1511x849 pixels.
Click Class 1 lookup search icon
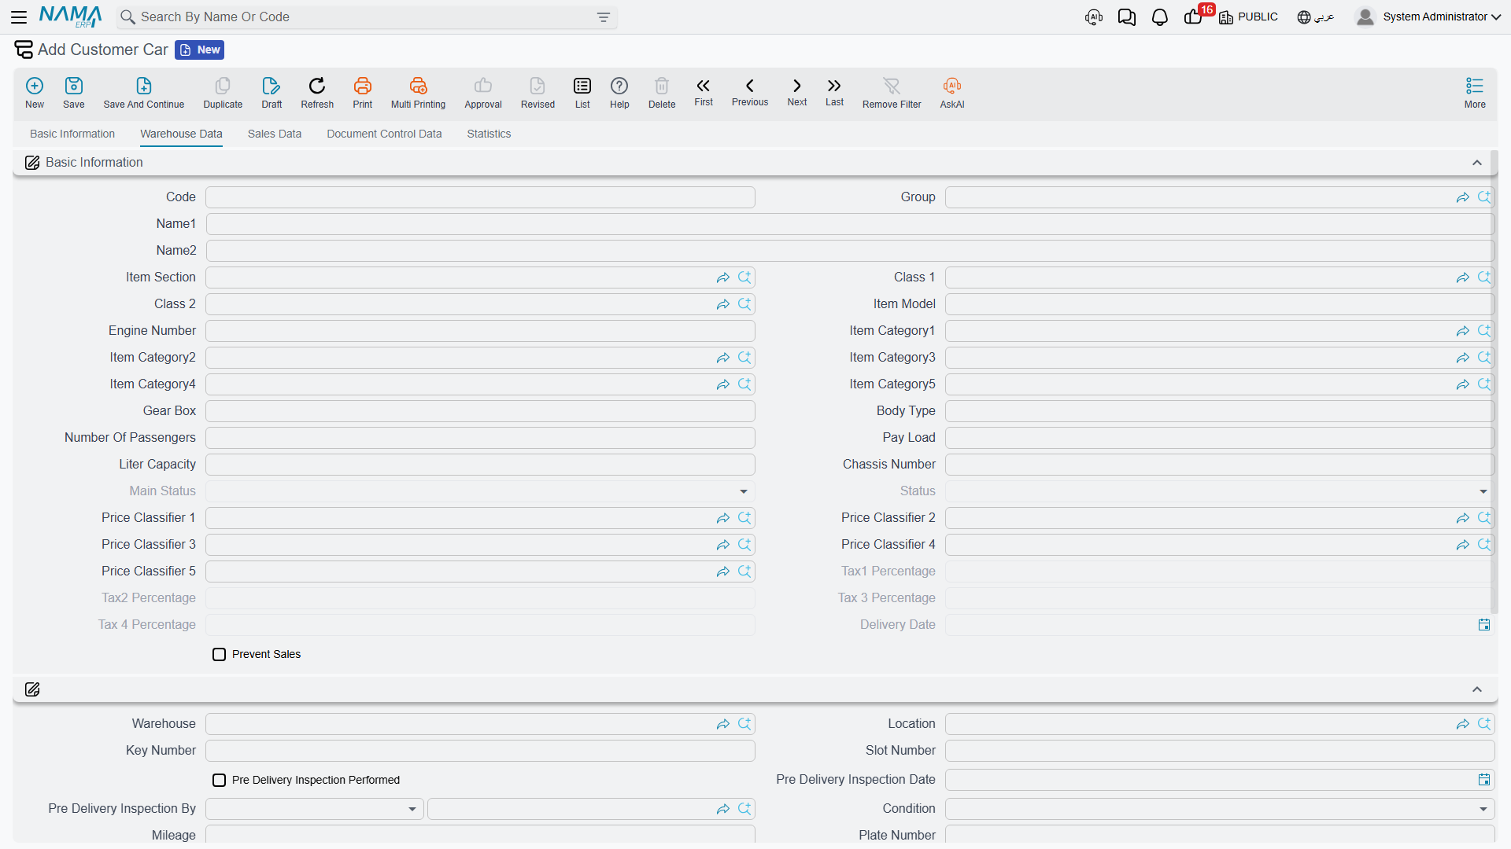1484,277
